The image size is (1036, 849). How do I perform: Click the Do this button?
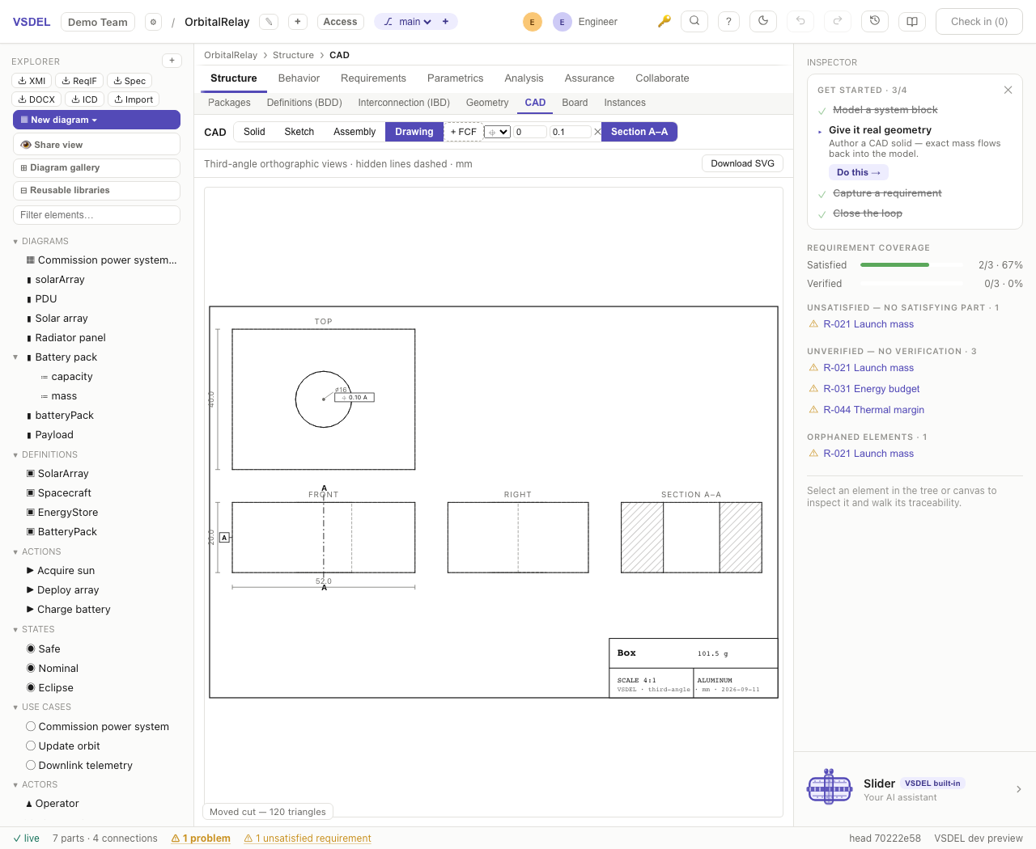tap(858, 172)
